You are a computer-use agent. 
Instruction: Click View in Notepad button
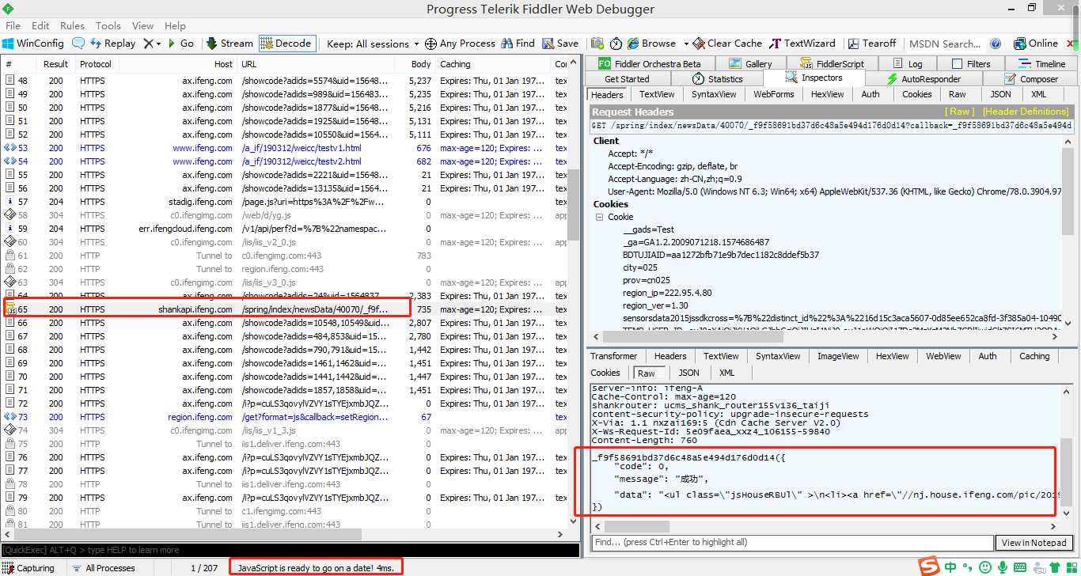[x=1034, y=543]
